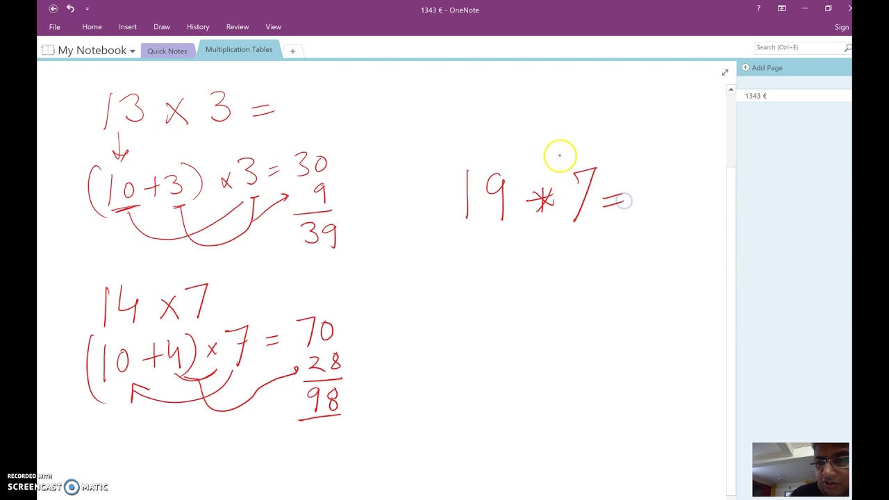Click the Sign in link
The width and height of the screenshot is (889, 500).
pos(842,27)
